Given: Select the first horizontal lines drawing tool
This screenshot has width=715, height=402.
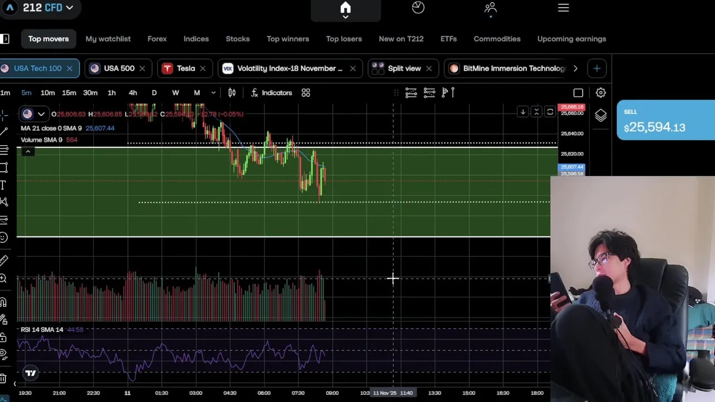Looking at the screenshot, I should point(411,93).
